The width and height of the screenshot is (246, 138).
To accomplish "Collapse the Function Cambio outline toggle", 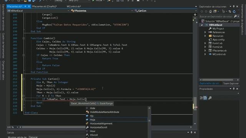I will (x=23, y=38).
